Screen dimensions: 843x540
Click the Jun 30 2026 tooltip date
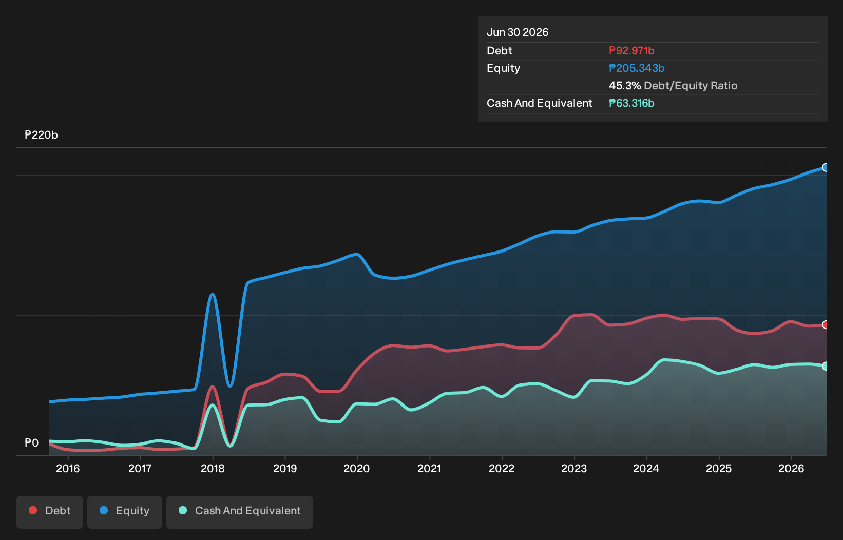[518, 32]
